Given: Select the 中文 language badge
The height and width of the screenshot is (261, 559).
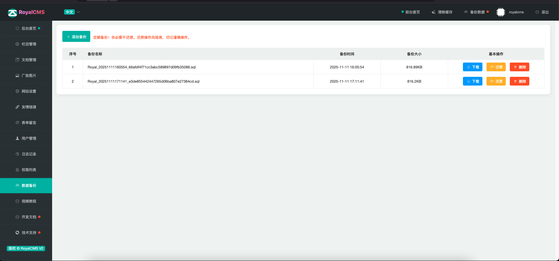Looking at the screenshot, I should pyautogui.click(x=69, y=12).
